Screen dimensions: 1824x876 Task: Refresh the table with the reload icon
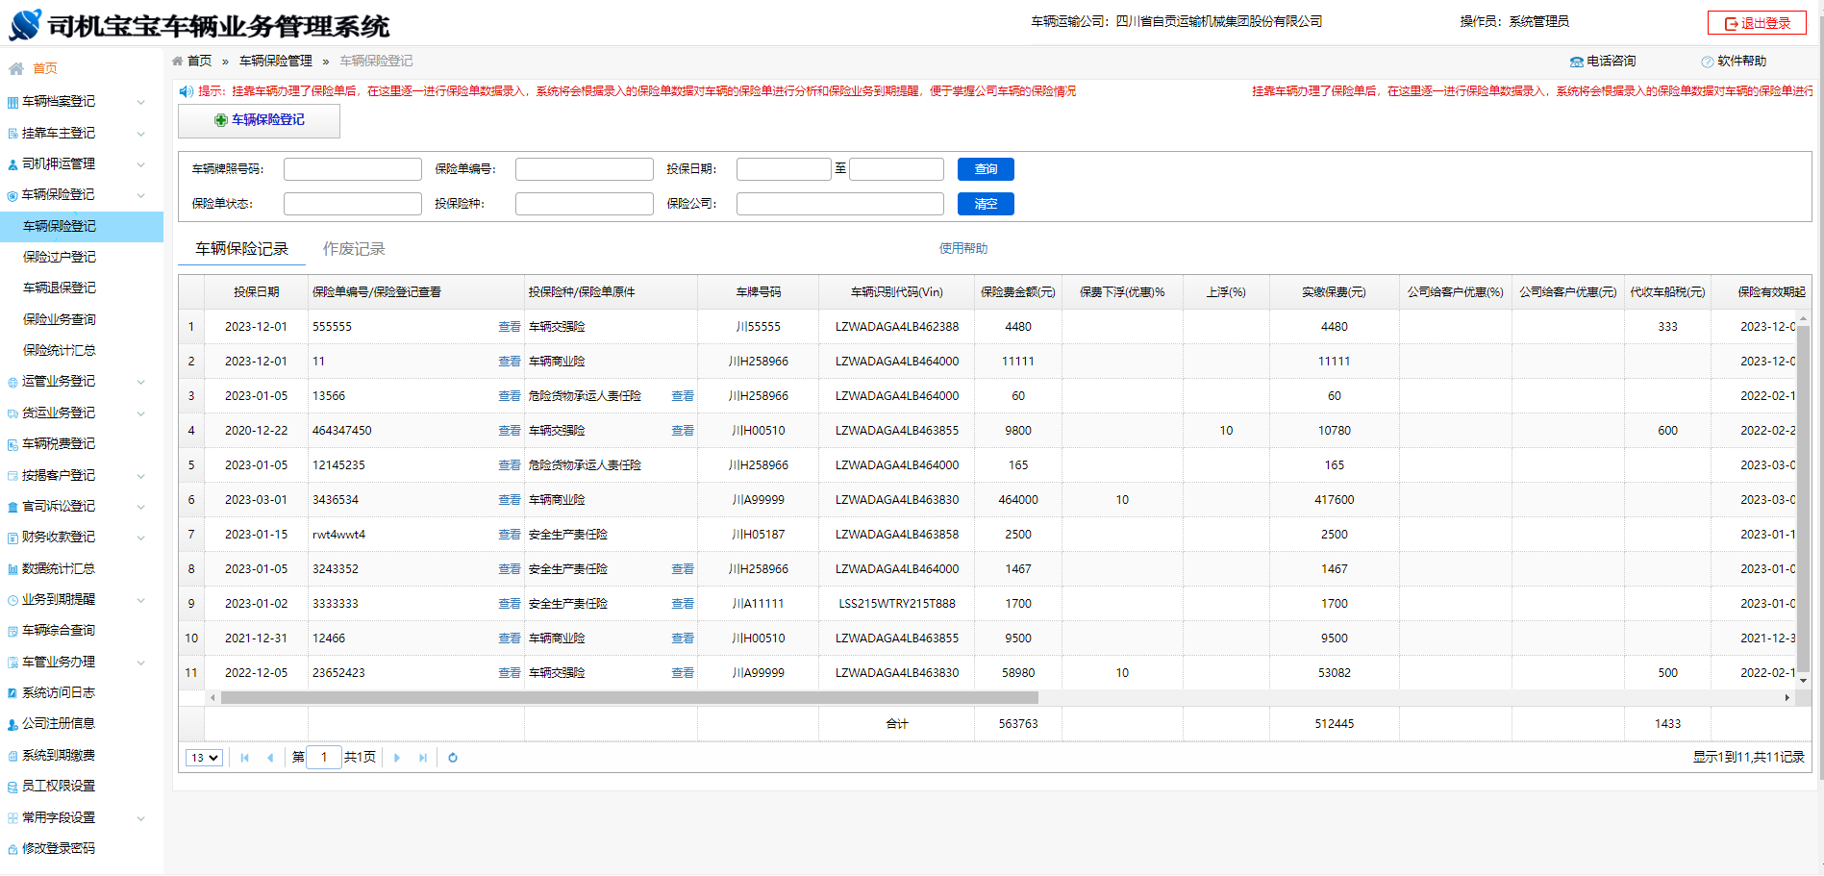pyautogui.click(x=453, y=758)
